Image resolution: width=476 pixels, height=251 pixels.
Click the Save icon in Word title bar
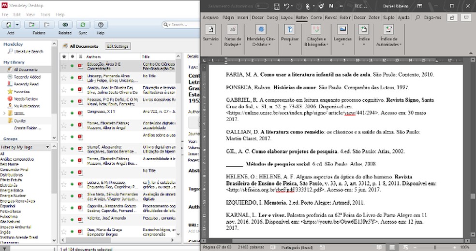point(277,6)
